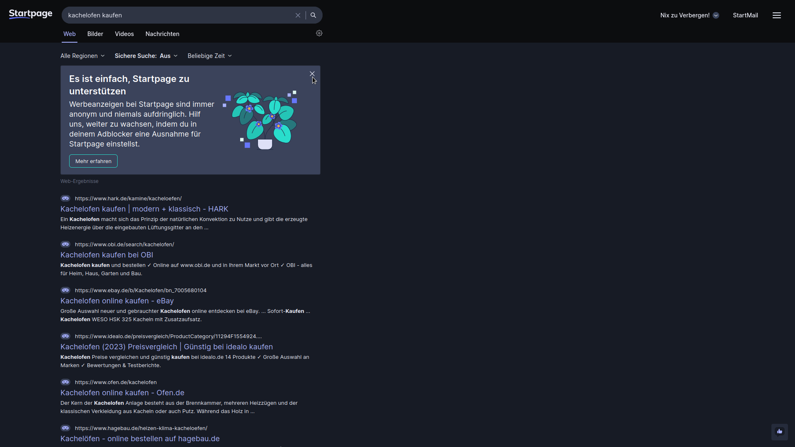Expand the Alle Regionen dropdown
Image resolution: width=795 pixels, height=447 pixels.
tap(82, 56)
